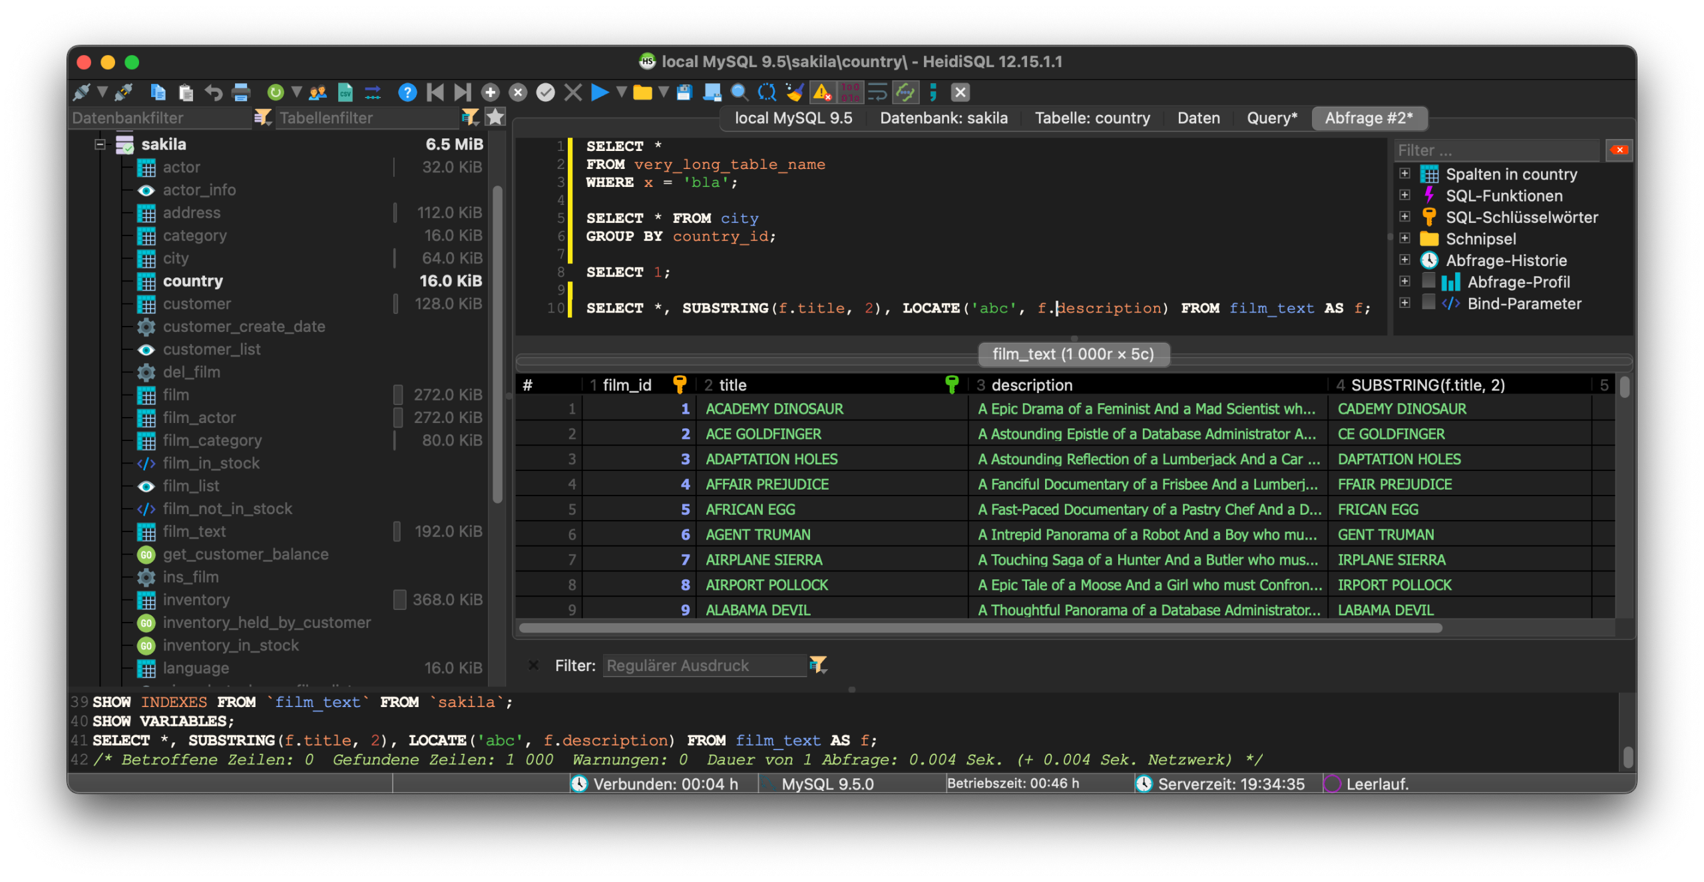Click the Datenbankfilter input field
This screenshot has width=1704, height=882.
point(160,118)
